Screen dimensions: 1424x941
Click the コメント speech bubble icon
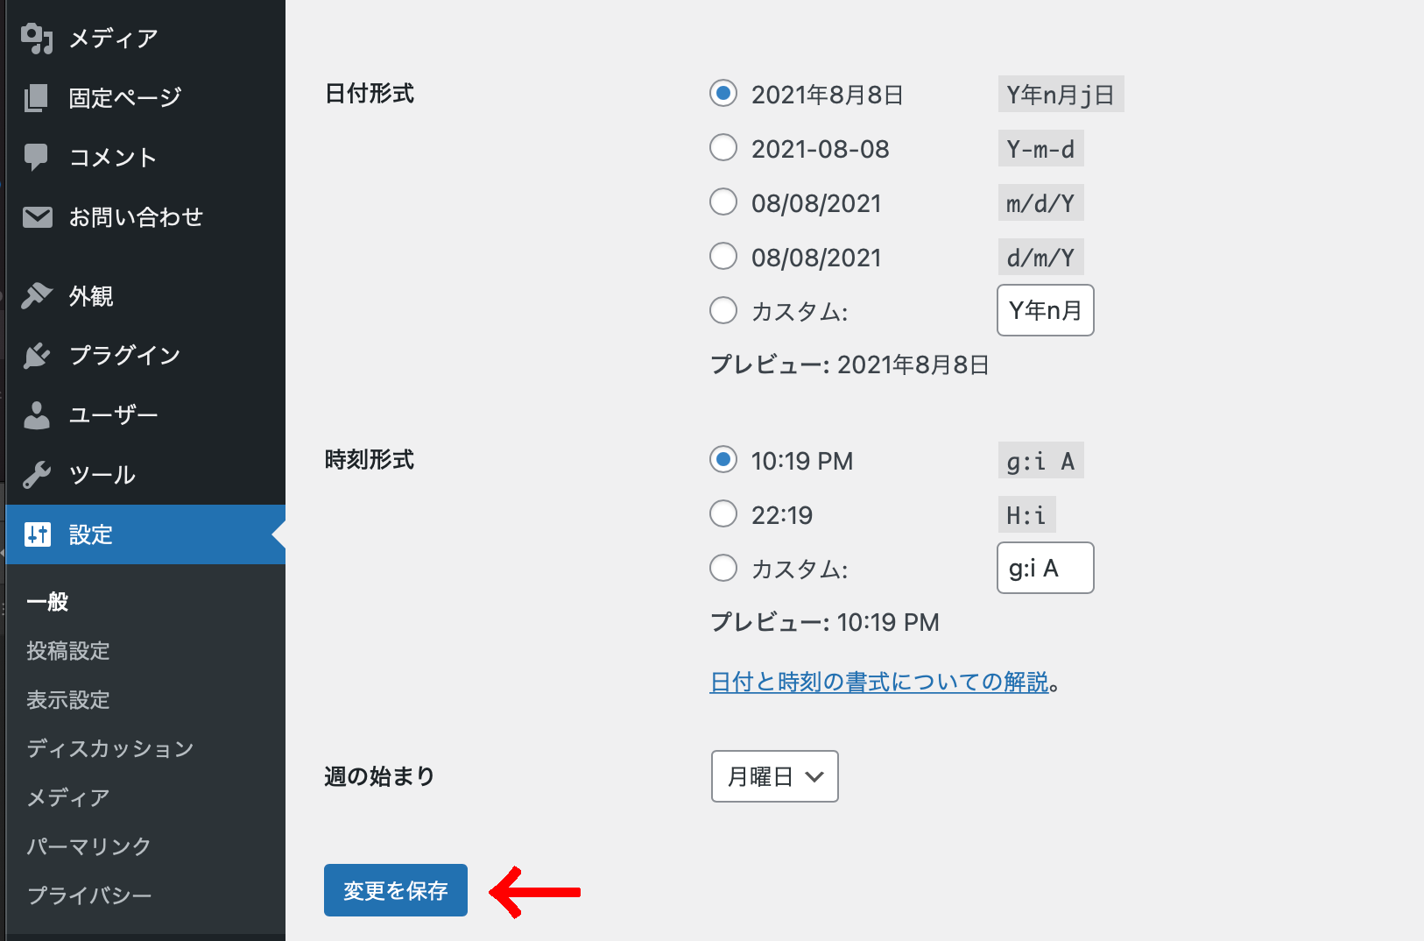37,158
